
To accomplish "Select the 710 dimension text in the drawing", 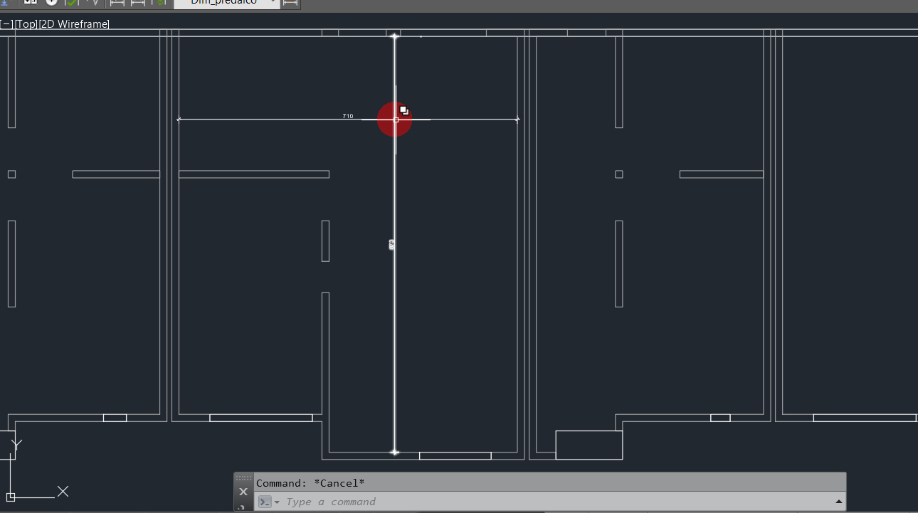I will pos(347,115).
